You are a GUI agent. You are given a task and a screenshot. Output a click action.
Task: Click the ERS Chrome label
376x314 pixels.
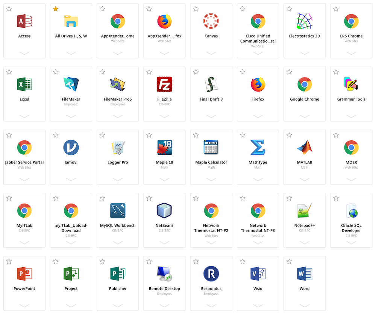(351, 36)
